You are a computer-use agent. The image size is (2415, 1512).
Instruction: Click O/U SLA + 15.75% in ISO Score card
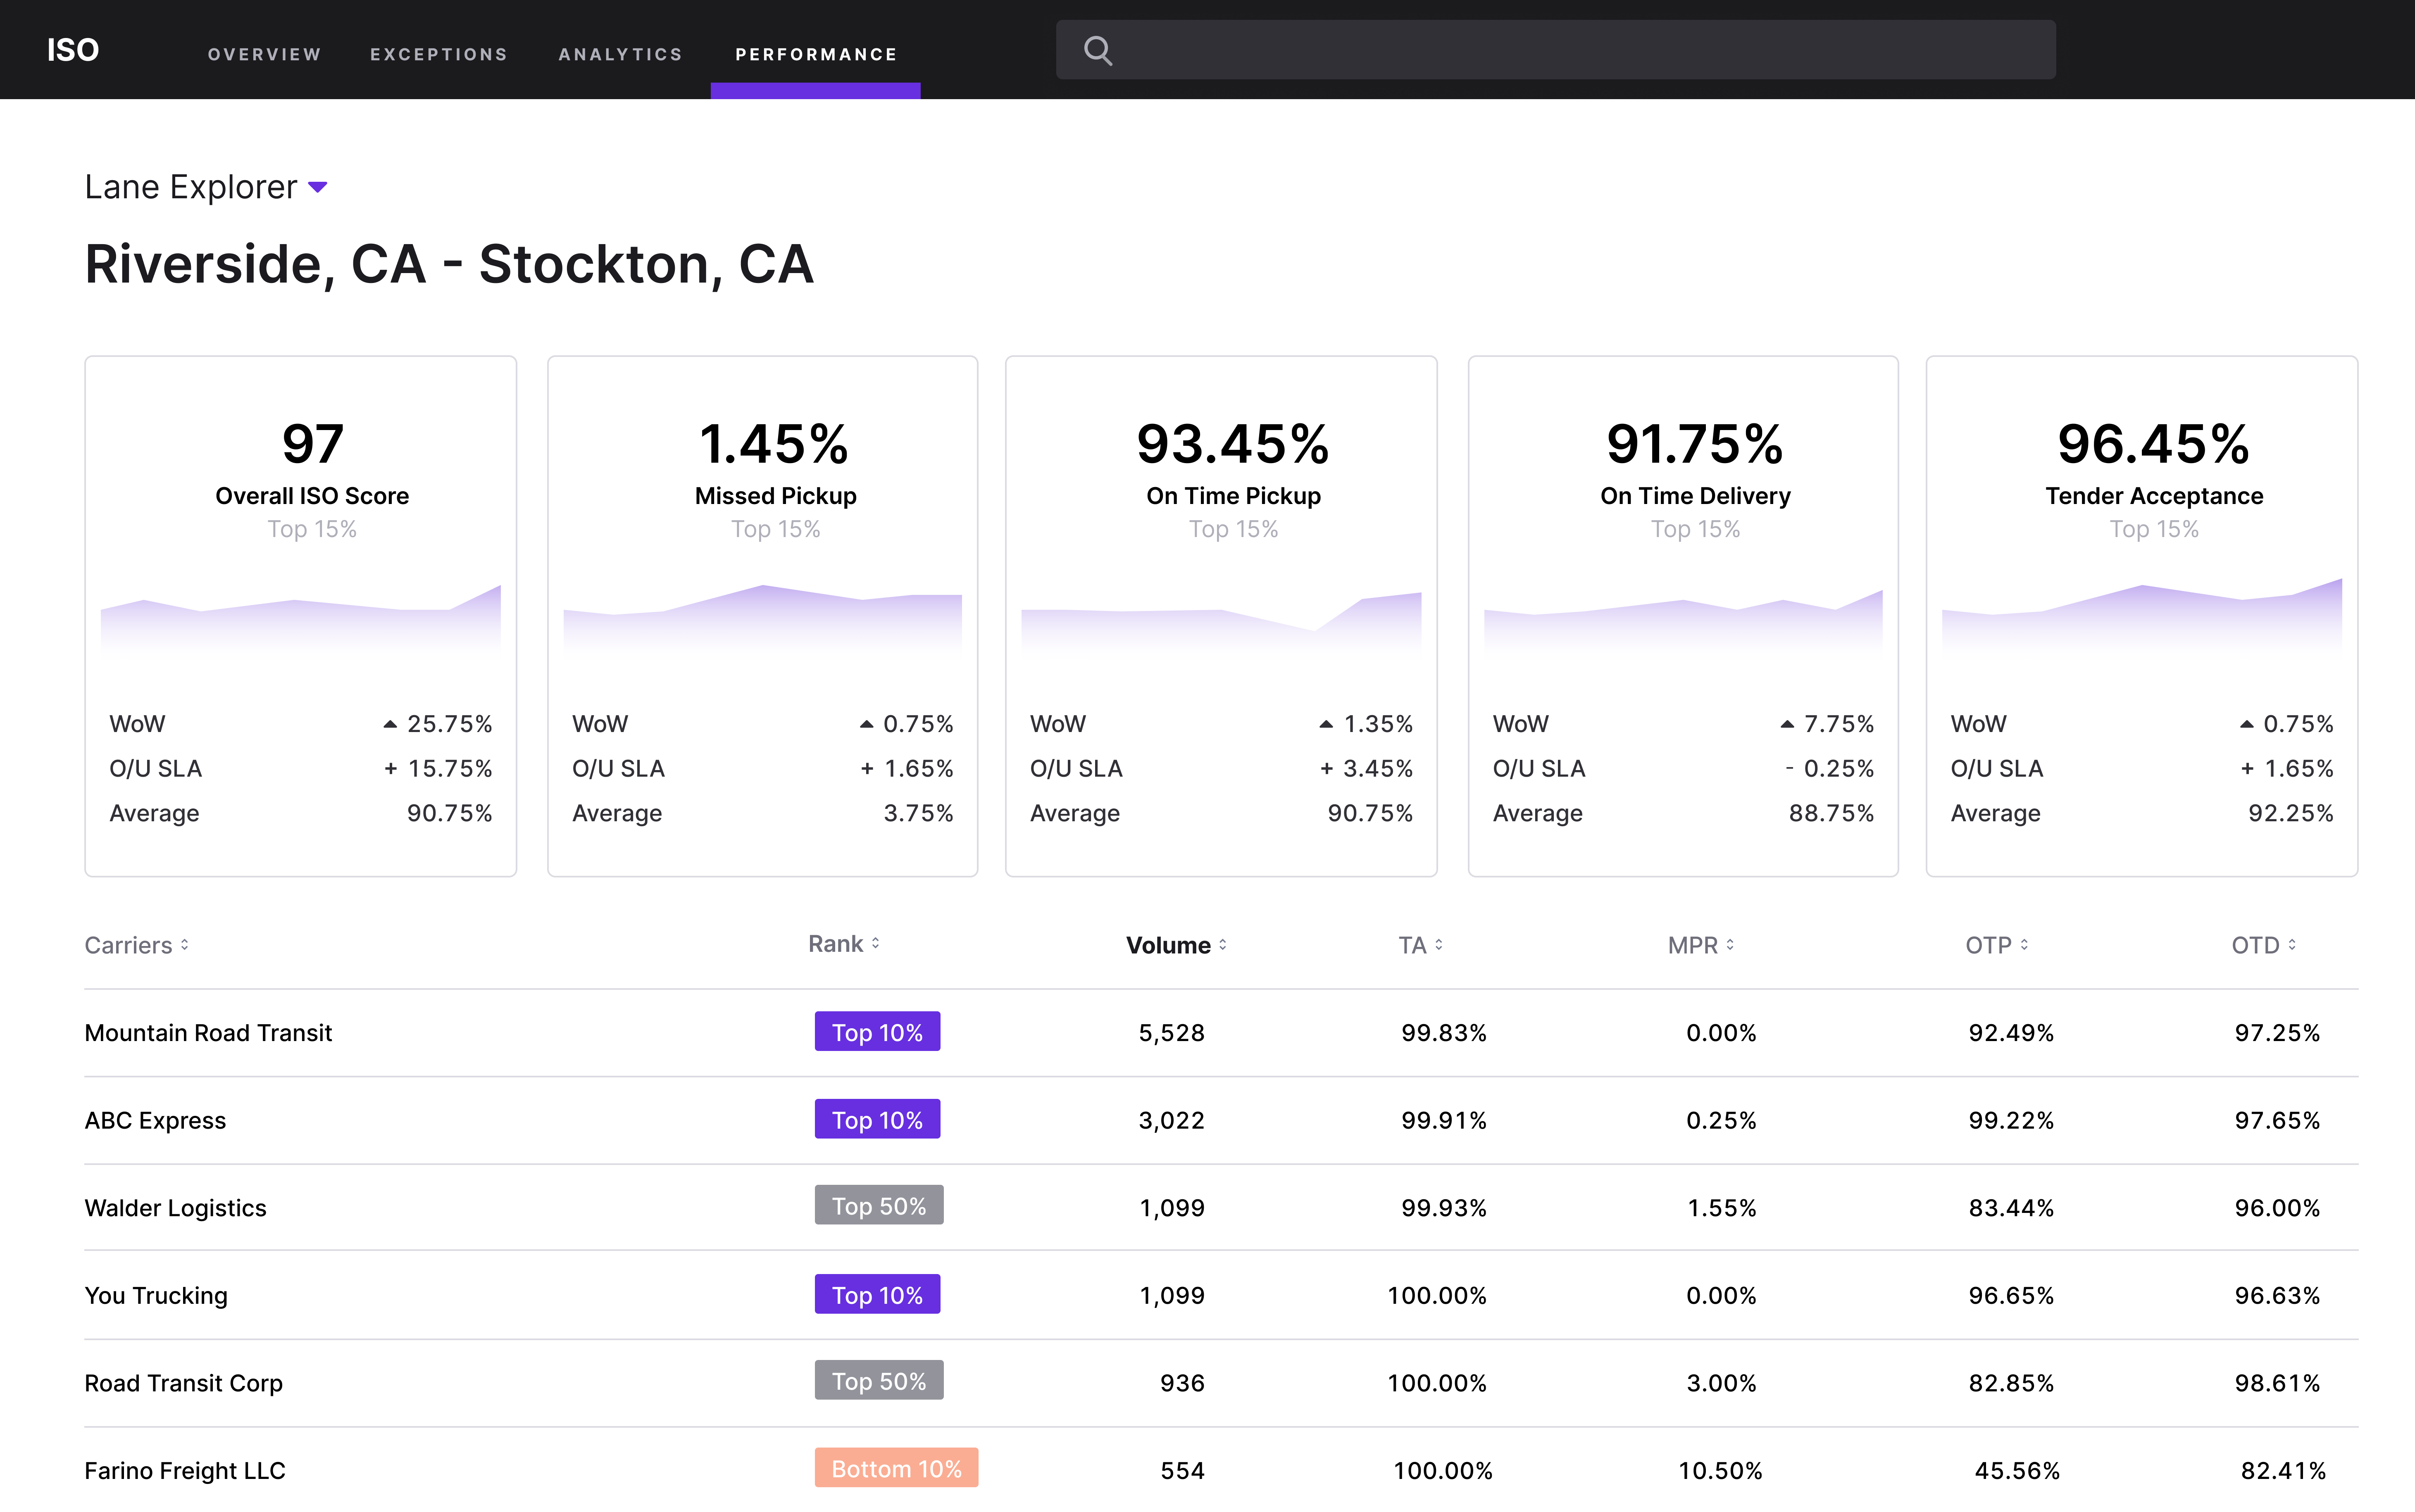click(x=438, y=769)
